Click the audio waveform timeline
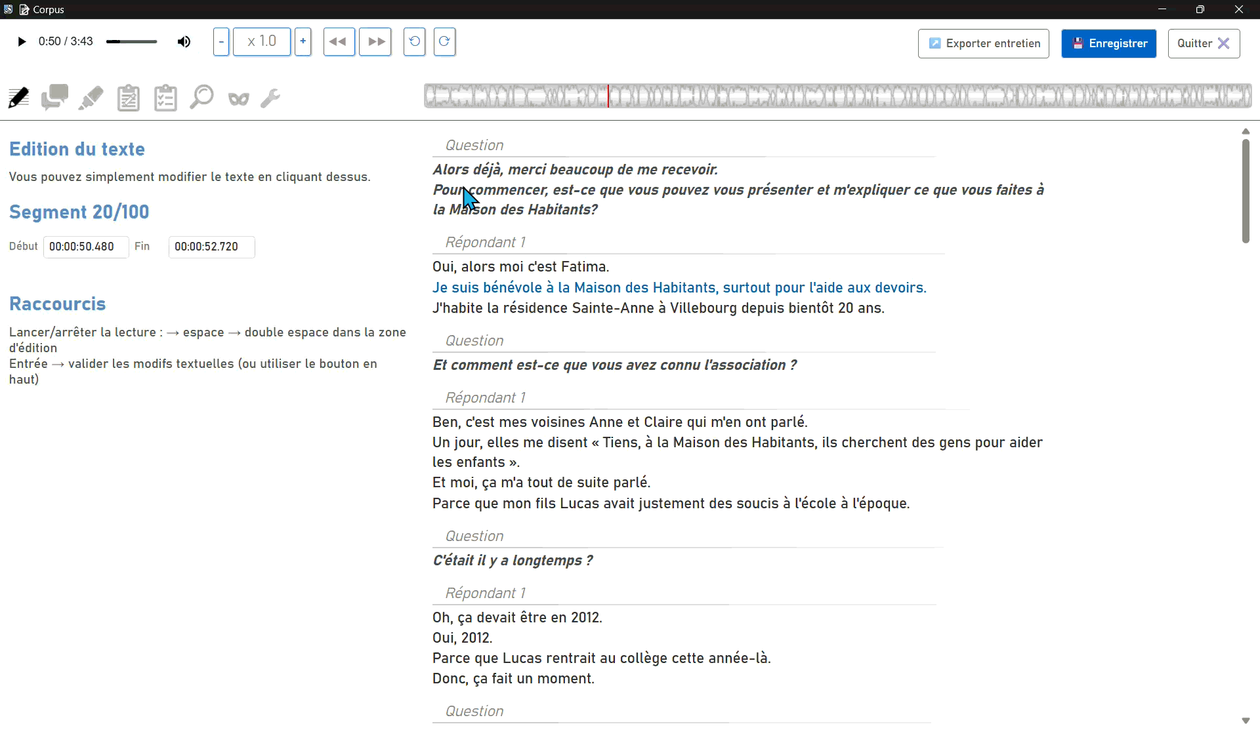The height and width of the screenshot is (745, 1260). 838,96
